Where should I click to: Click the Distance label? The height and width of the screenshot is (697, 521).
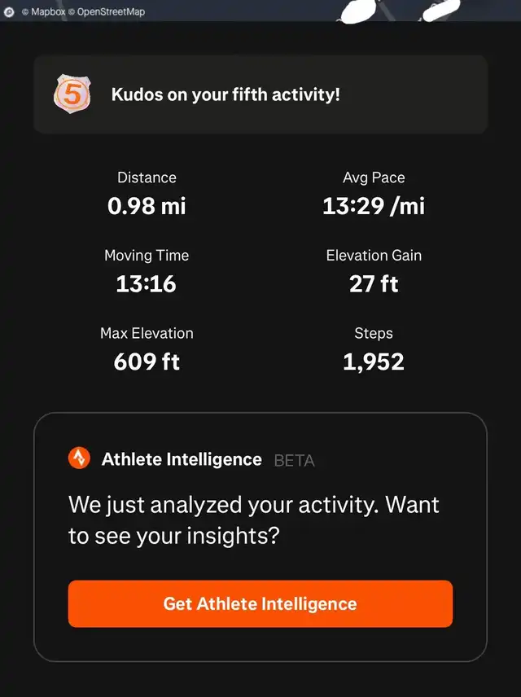(147, 178)
